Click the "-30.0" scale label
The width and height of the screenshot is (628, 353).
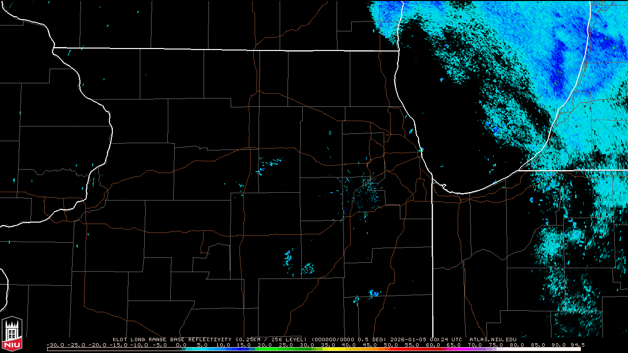click(55, 345)
